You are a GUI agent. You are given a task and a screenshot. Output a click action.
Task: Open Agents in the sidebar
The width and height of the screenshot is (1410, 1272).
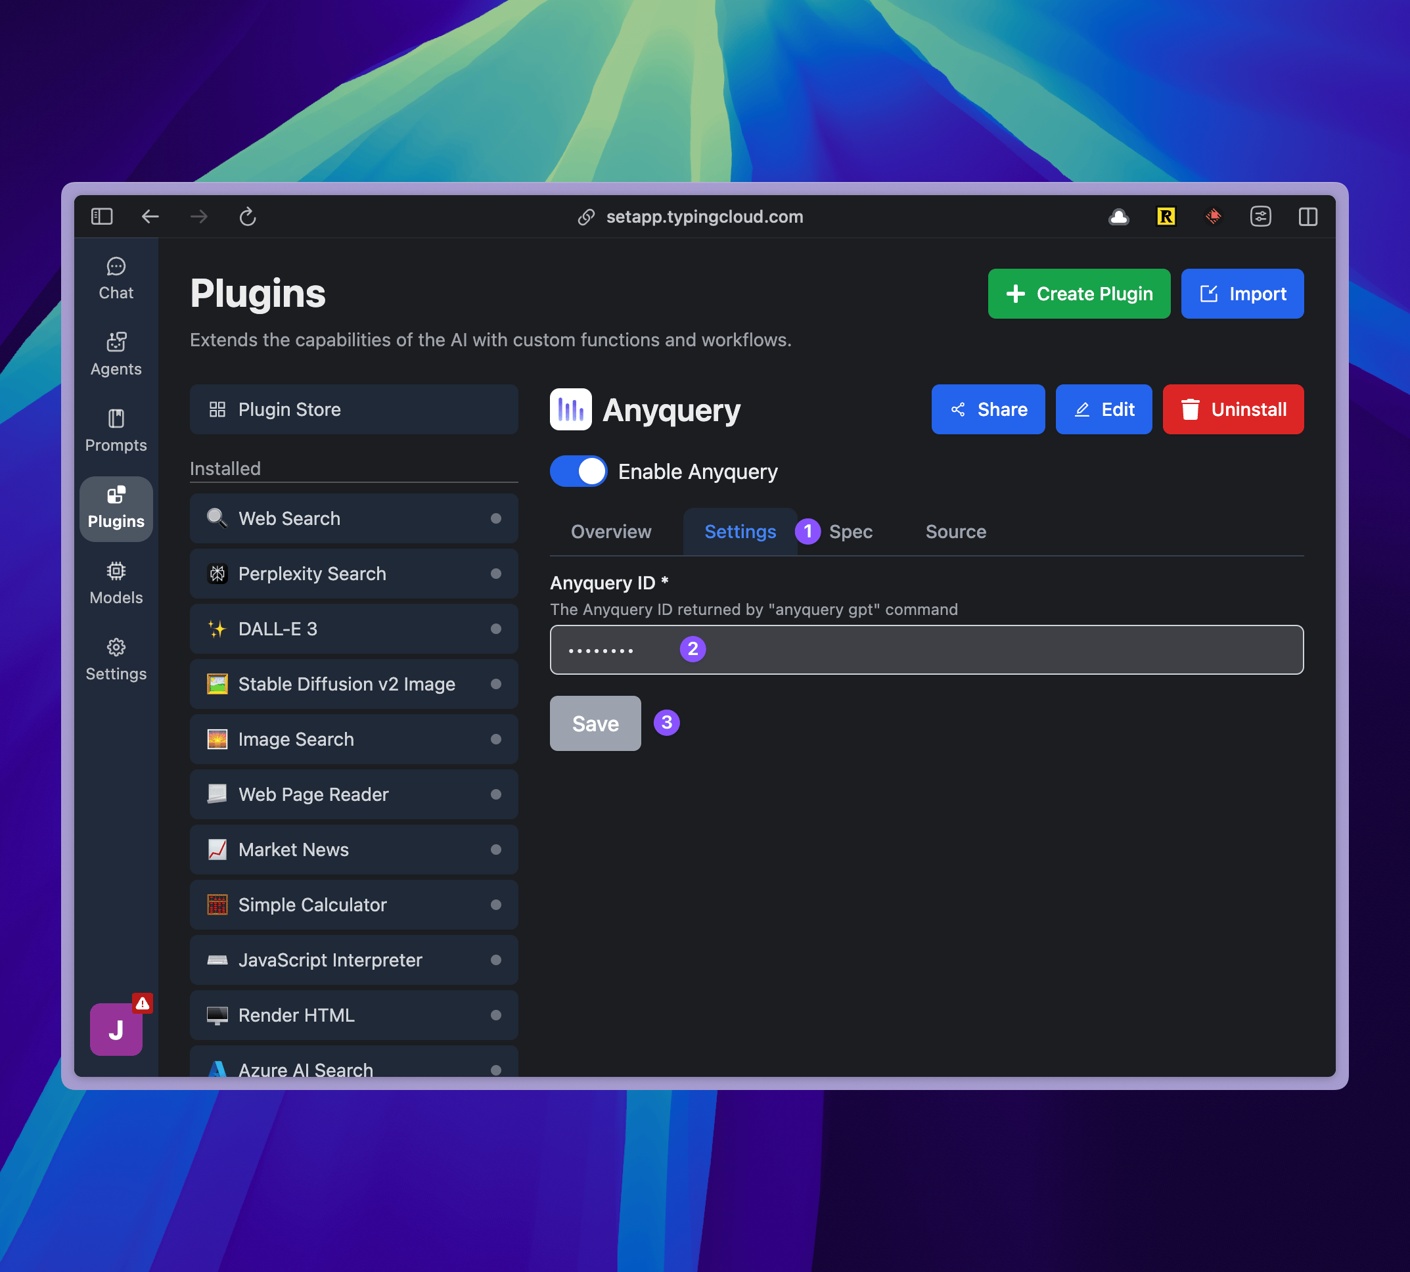click(x=116, y=355)
